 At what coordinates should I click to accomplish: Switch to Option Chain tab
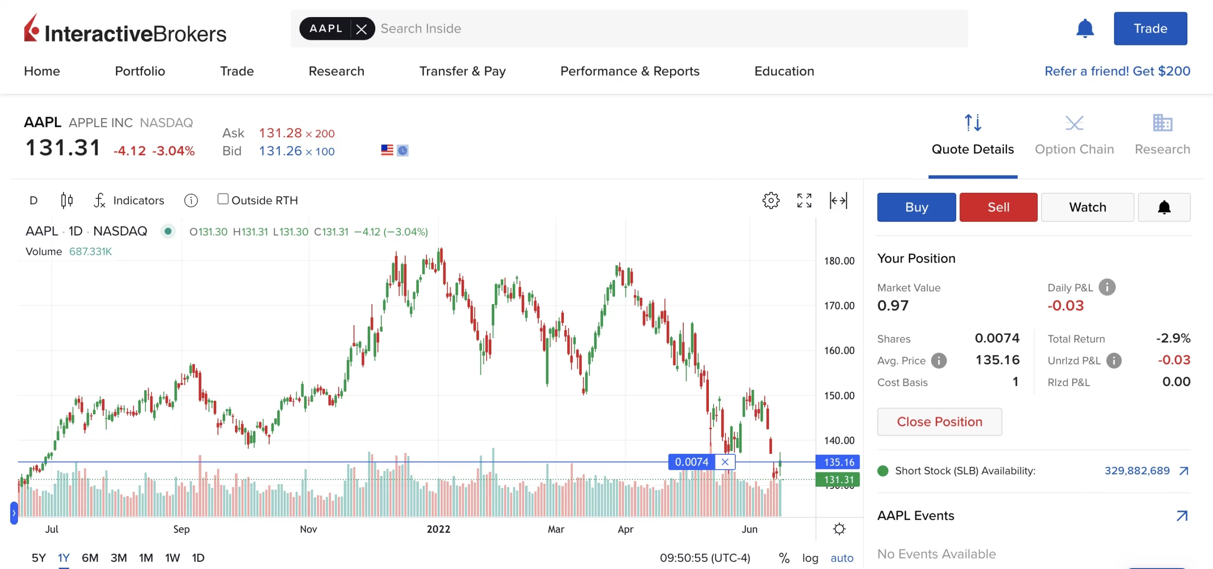(x=1074, y=135)
